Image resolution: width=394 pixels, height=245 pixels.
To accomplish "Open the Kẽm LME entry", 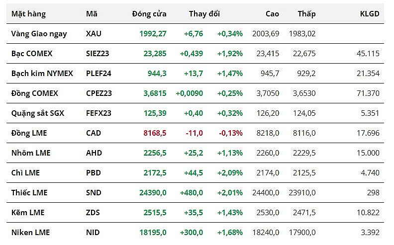I will (27, 213).
